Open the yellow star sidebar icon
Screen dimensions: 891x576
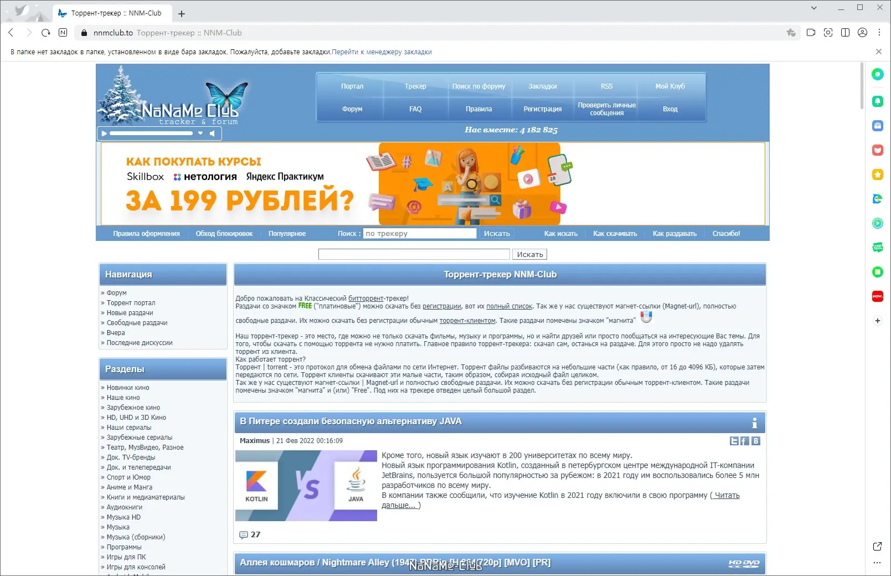tap(878, 174)
